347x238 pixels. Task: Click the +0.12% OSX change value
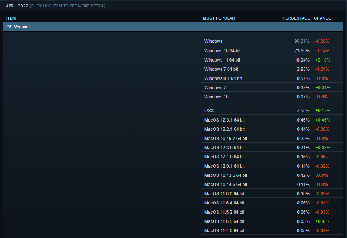coord(323,111)
